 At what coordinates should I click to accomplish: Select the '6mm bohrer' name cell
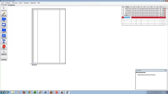(x=128, y=12)
